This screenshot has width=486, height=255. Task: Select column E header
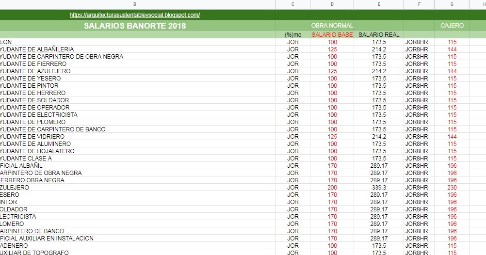379,4
